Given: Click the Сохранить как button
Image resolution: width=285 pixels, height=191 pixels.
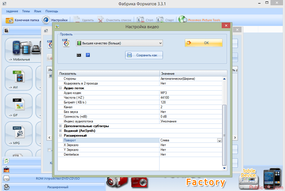Looking at the screenshot, I should pyautogui.click(x=144, y=55).
